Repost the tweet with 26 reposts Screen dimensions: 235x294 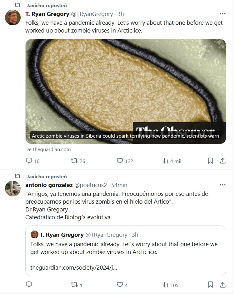point(74,161)
